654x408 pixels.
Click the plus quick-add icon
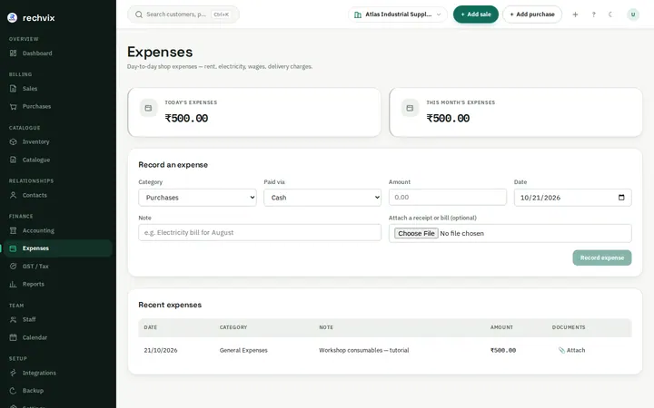(x=575, y=15)
